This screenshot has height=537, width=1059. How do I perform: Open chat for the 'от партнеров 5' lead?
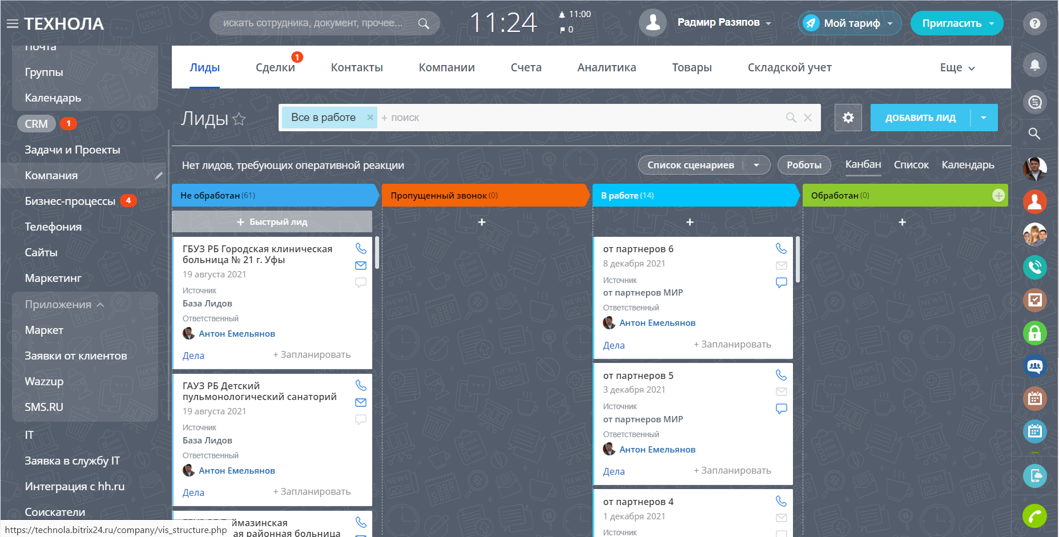coord(782,409)
